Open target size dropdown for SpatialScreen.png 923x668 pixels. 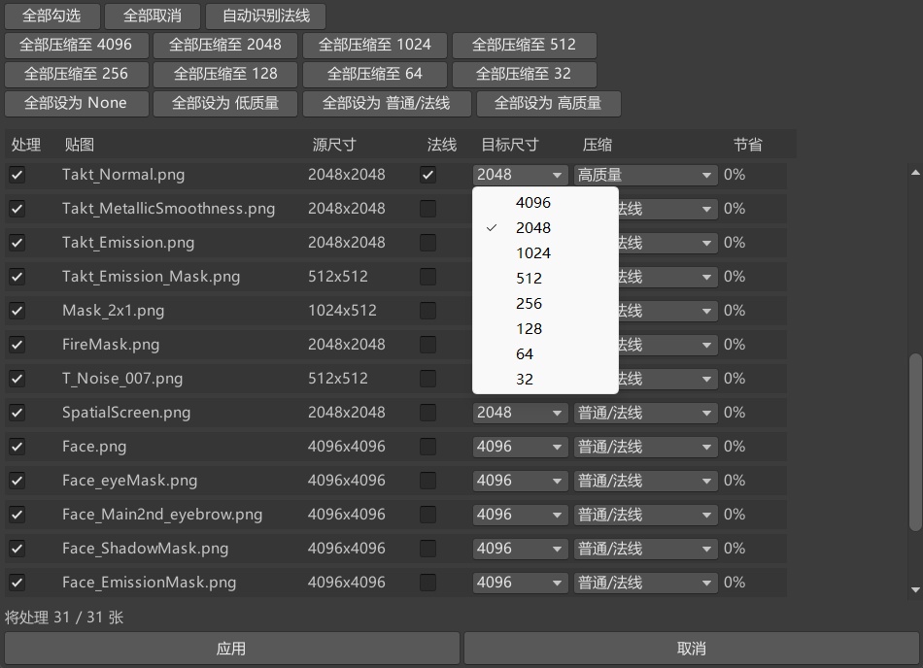click(x=521, y=413)
